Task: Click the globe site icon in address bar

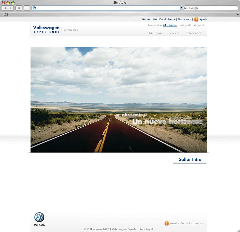Action: tap(34, 8)
